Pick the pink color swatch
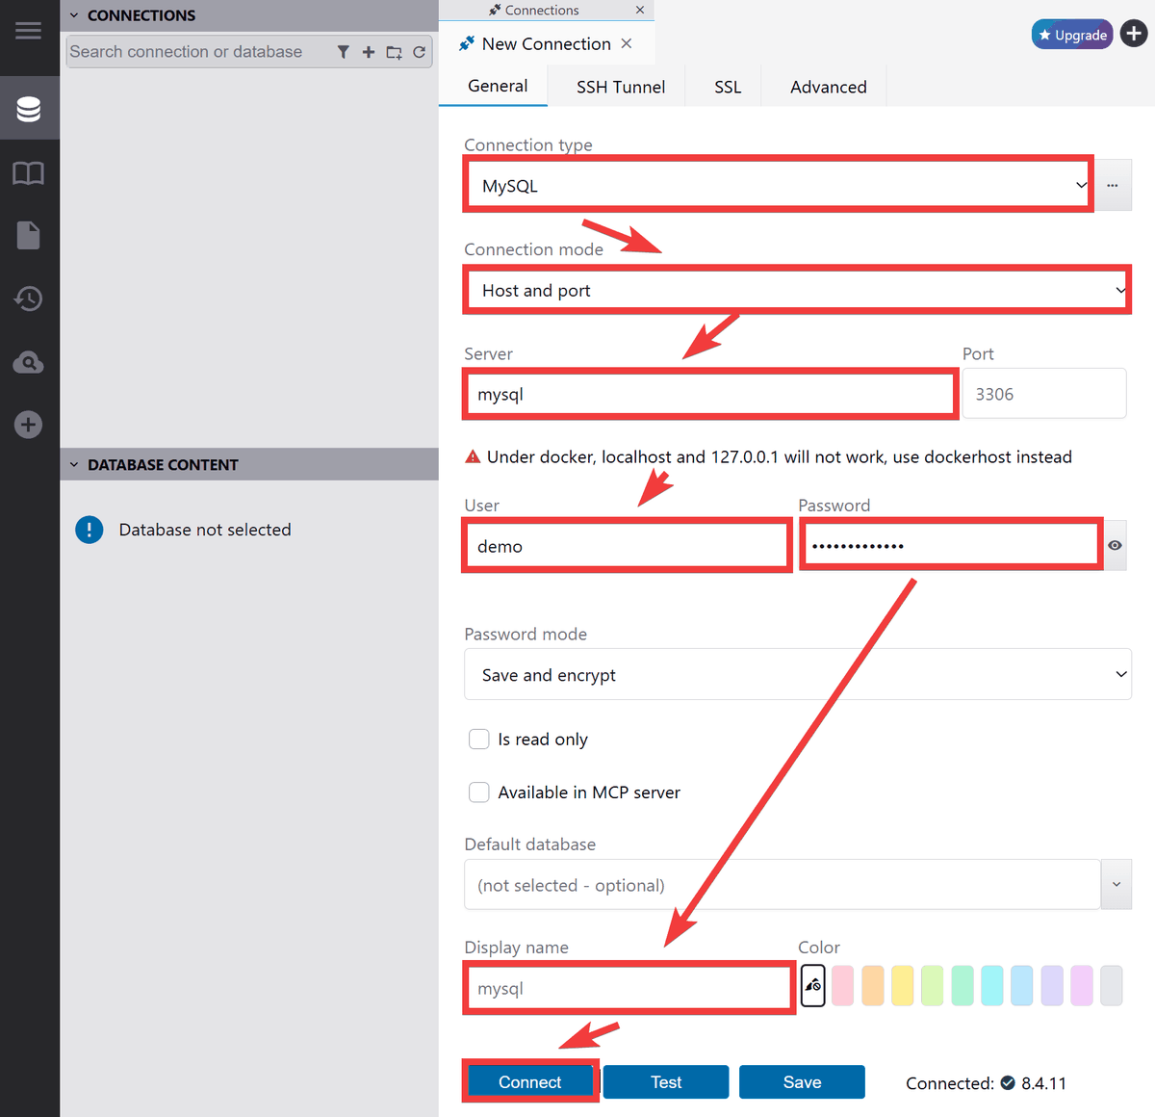 (x=843, y=986)
